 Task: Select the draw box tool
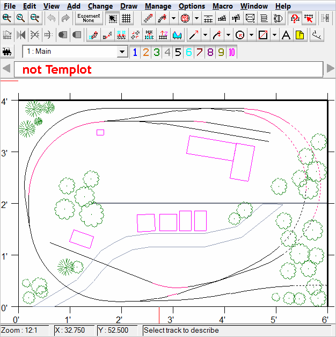263,35
